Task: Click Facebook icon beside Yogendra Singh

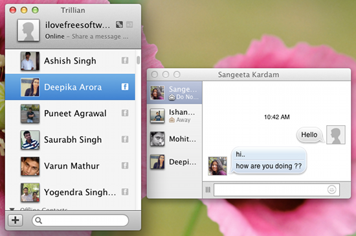Action: [125, 192]
